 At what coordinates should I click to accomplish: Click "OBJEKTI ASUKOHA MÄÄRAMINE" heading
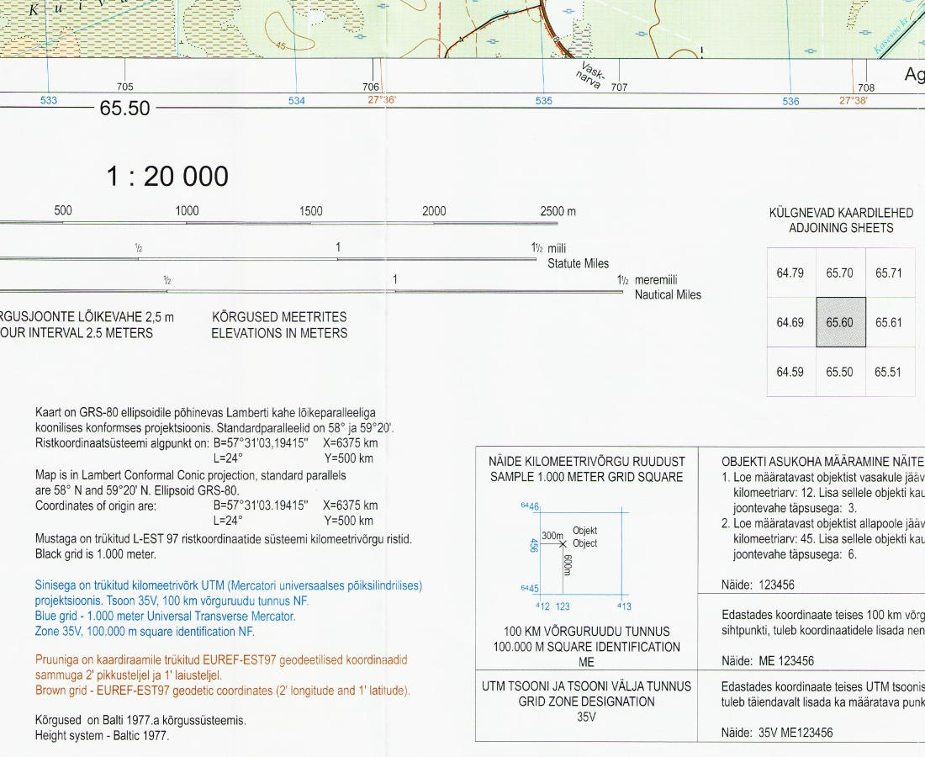pyautogui.click(x=822, y=462)
